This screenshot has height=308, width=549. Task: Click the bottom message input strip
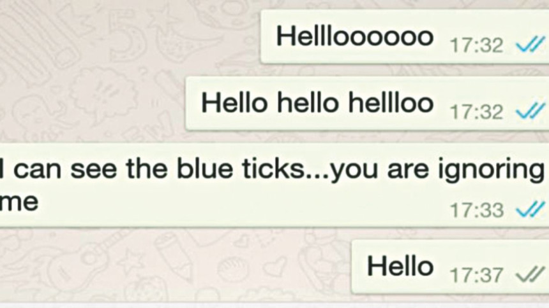coord(274,305)
